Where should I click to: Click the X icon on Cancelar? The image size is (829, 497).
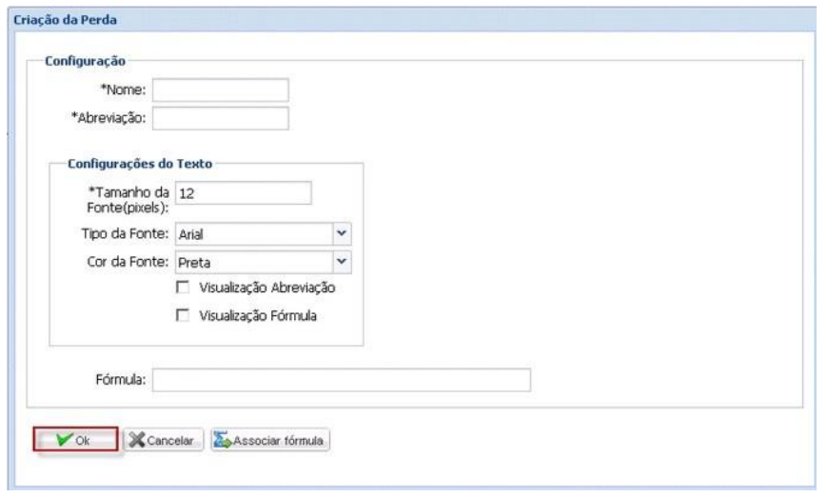[134, 441]
